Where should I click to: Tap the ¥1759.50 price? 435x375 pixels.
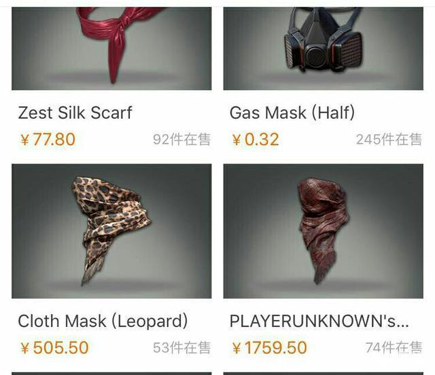(269, 348)
